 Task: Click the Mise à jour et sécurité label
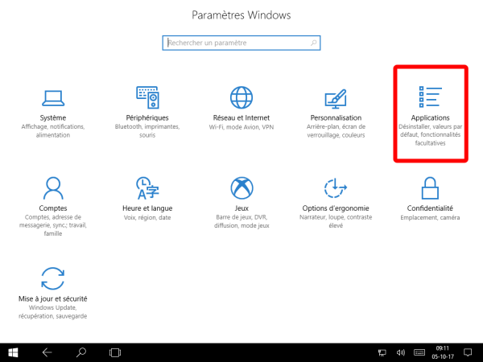(x=53, y=299)
